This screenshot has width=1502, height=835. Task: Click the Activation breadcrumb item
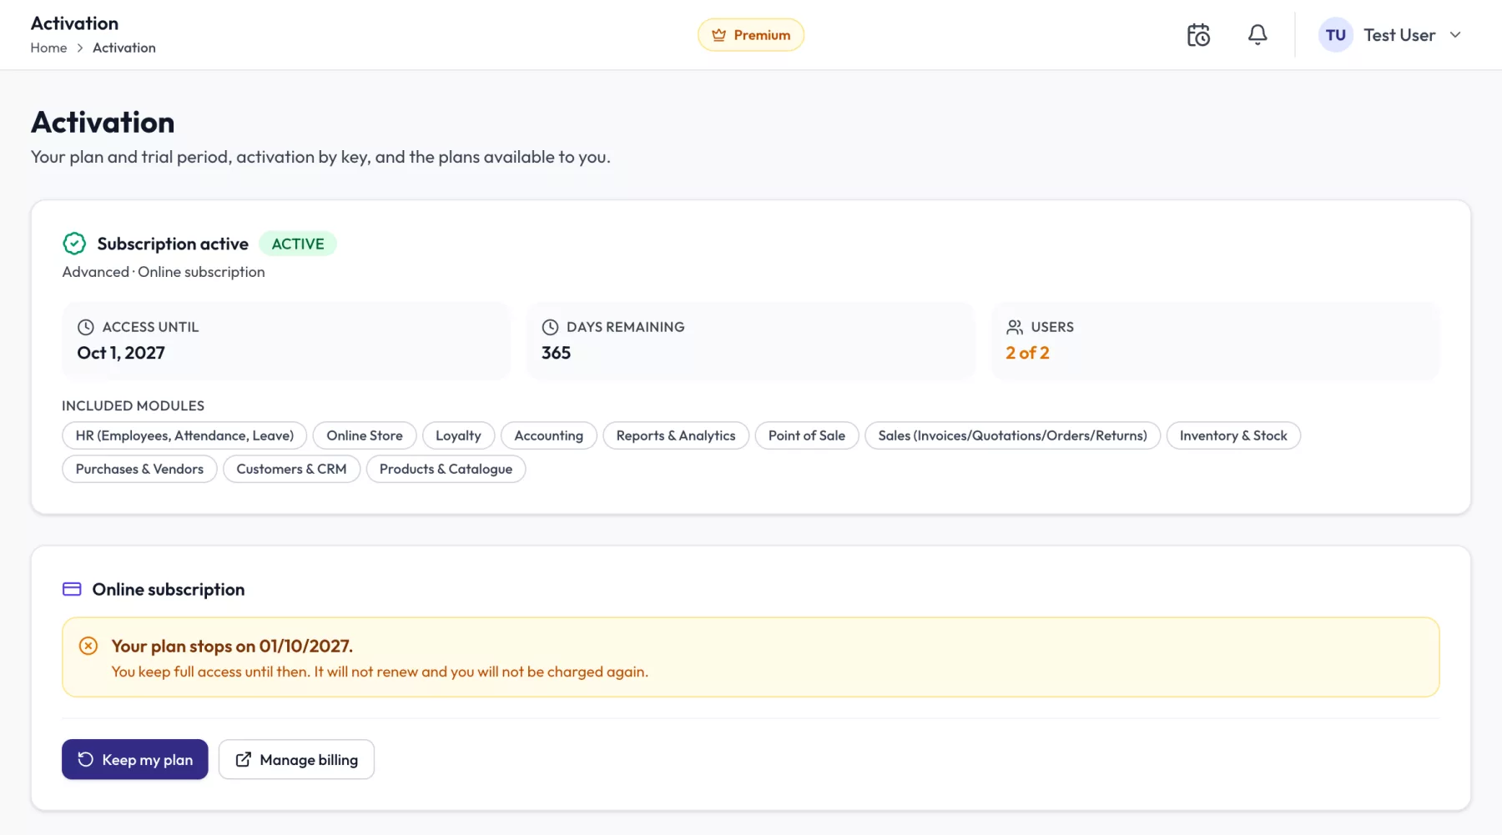[x=124, y=48]
